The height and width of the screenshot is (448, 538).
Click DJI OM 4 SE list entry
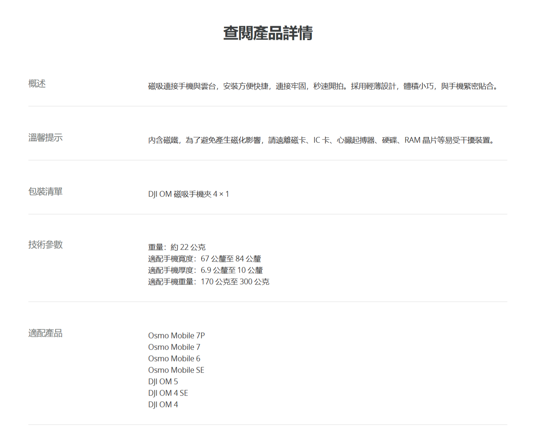pos(168,393)
